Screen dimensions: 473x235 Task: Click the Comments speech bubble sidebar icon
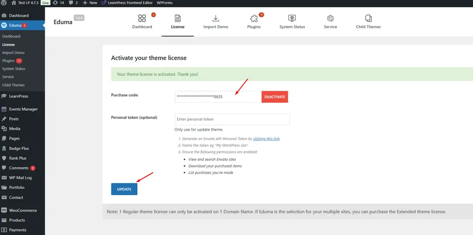(x=4, y=168)
